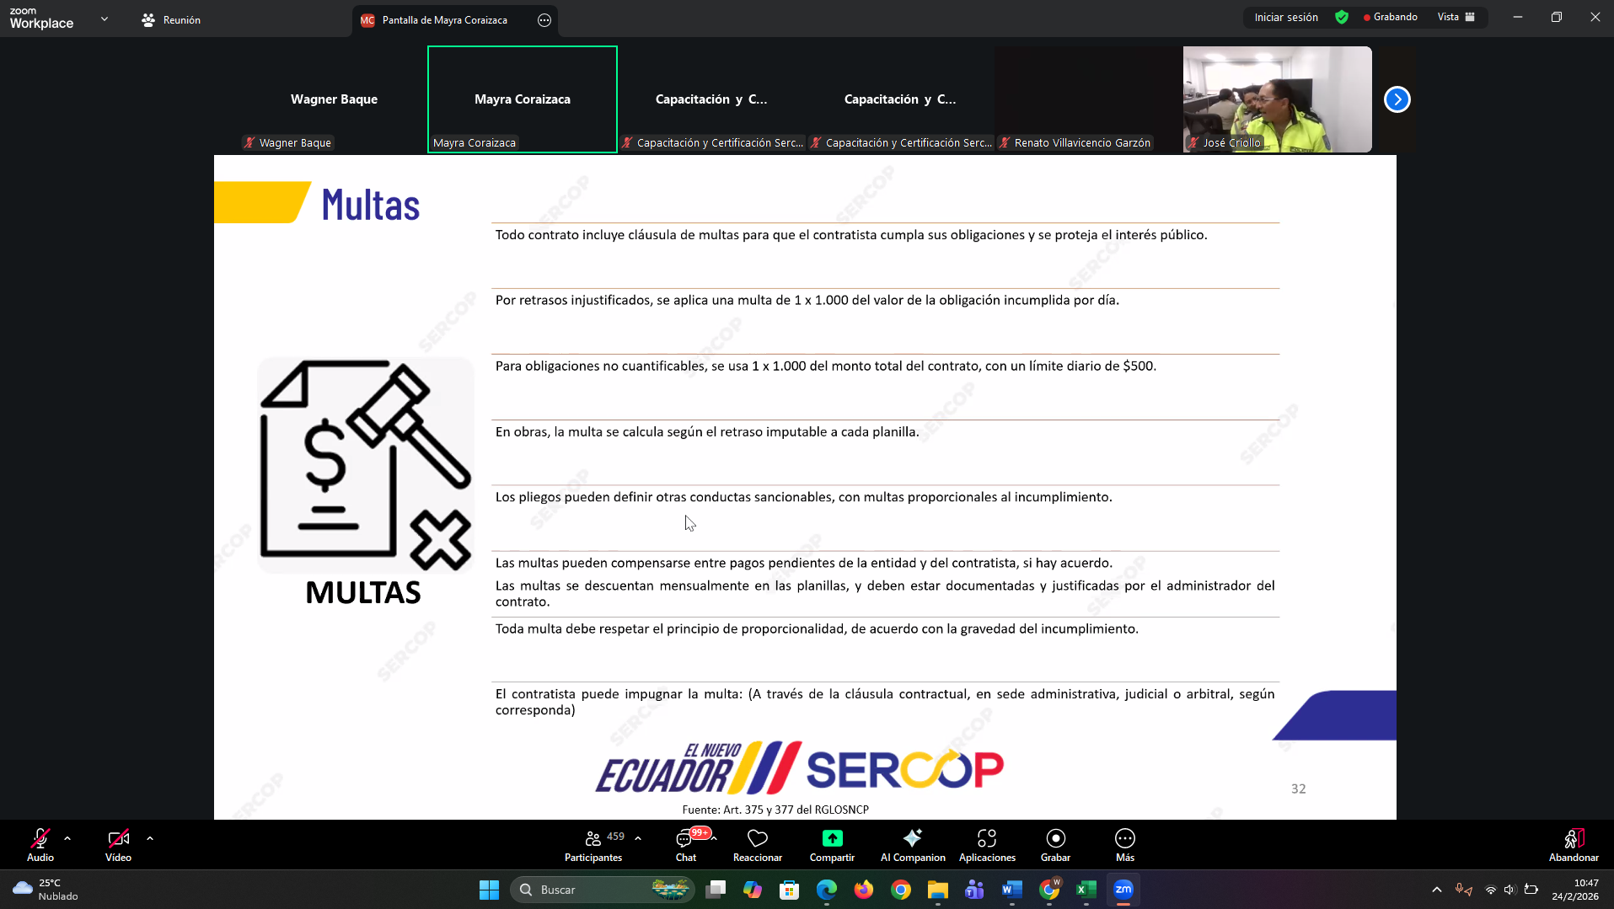Unmute the Audio microphone

tap(40, 845)
